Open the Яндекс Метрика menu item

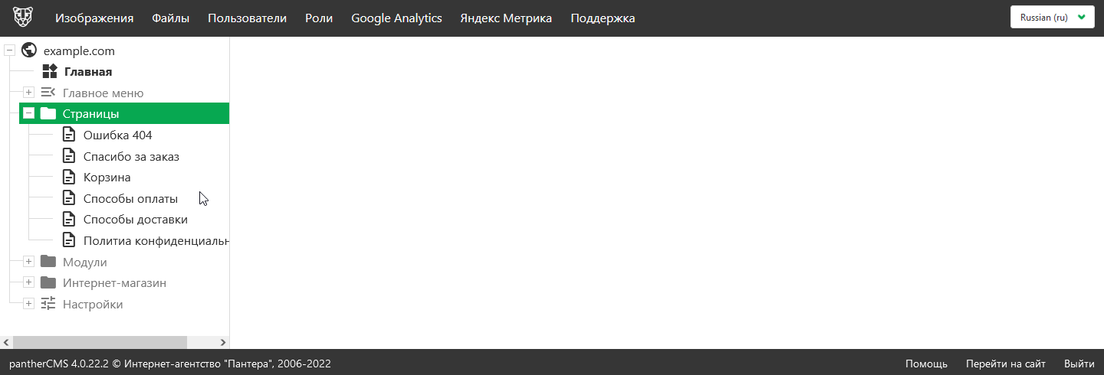coord(506,18)
